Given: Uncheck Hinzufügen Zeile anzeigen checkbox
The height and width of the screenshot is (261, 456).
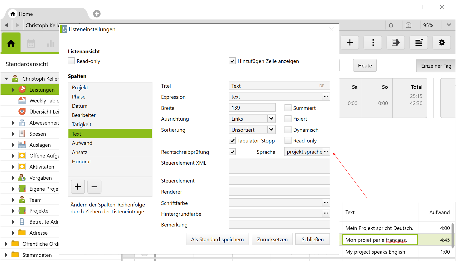Looking at the screenshot, I should pos(232,61).
